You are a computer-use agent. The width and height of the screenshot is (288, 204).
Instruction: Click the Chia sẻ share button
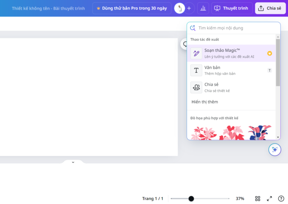tap(270, 8)
